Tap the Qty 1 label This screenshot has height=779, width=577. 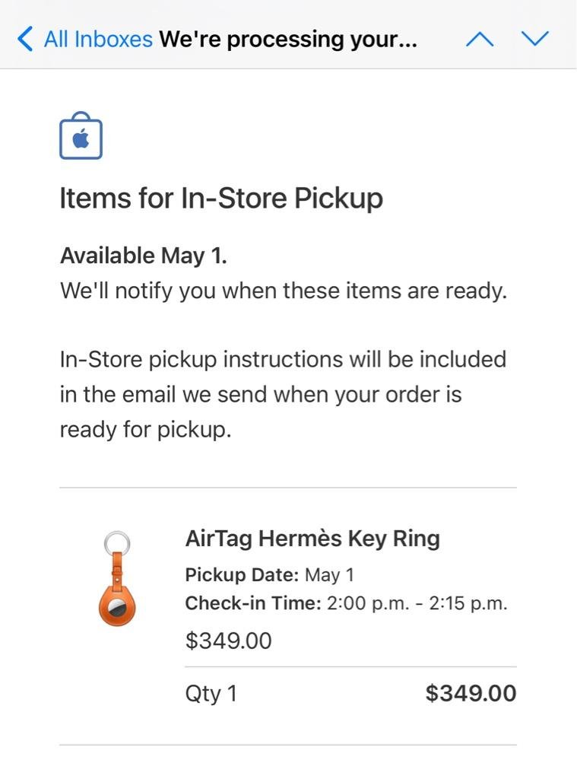(x=211, y=694)
